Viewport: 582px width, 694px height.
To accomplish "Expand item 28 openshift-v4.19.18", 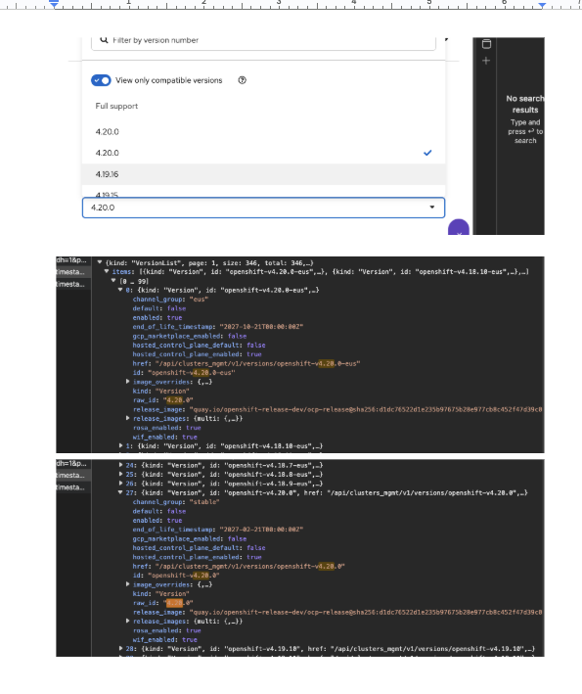I will pyautogui.click(x=120, y=648).
